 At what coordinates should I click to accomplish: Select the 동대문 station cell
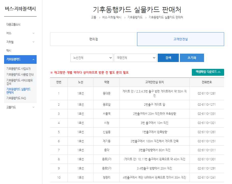tap(107, 94)
